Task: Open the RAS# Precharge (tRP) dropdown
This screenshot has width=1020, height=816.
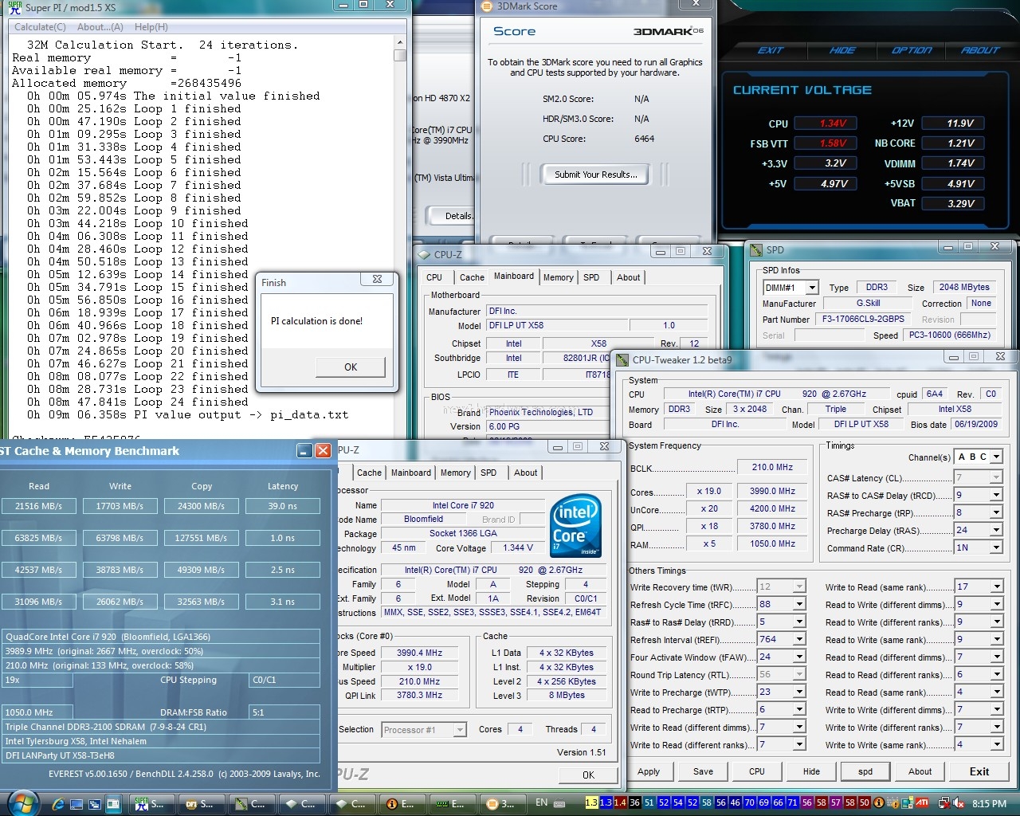Action: coord(996,513)
